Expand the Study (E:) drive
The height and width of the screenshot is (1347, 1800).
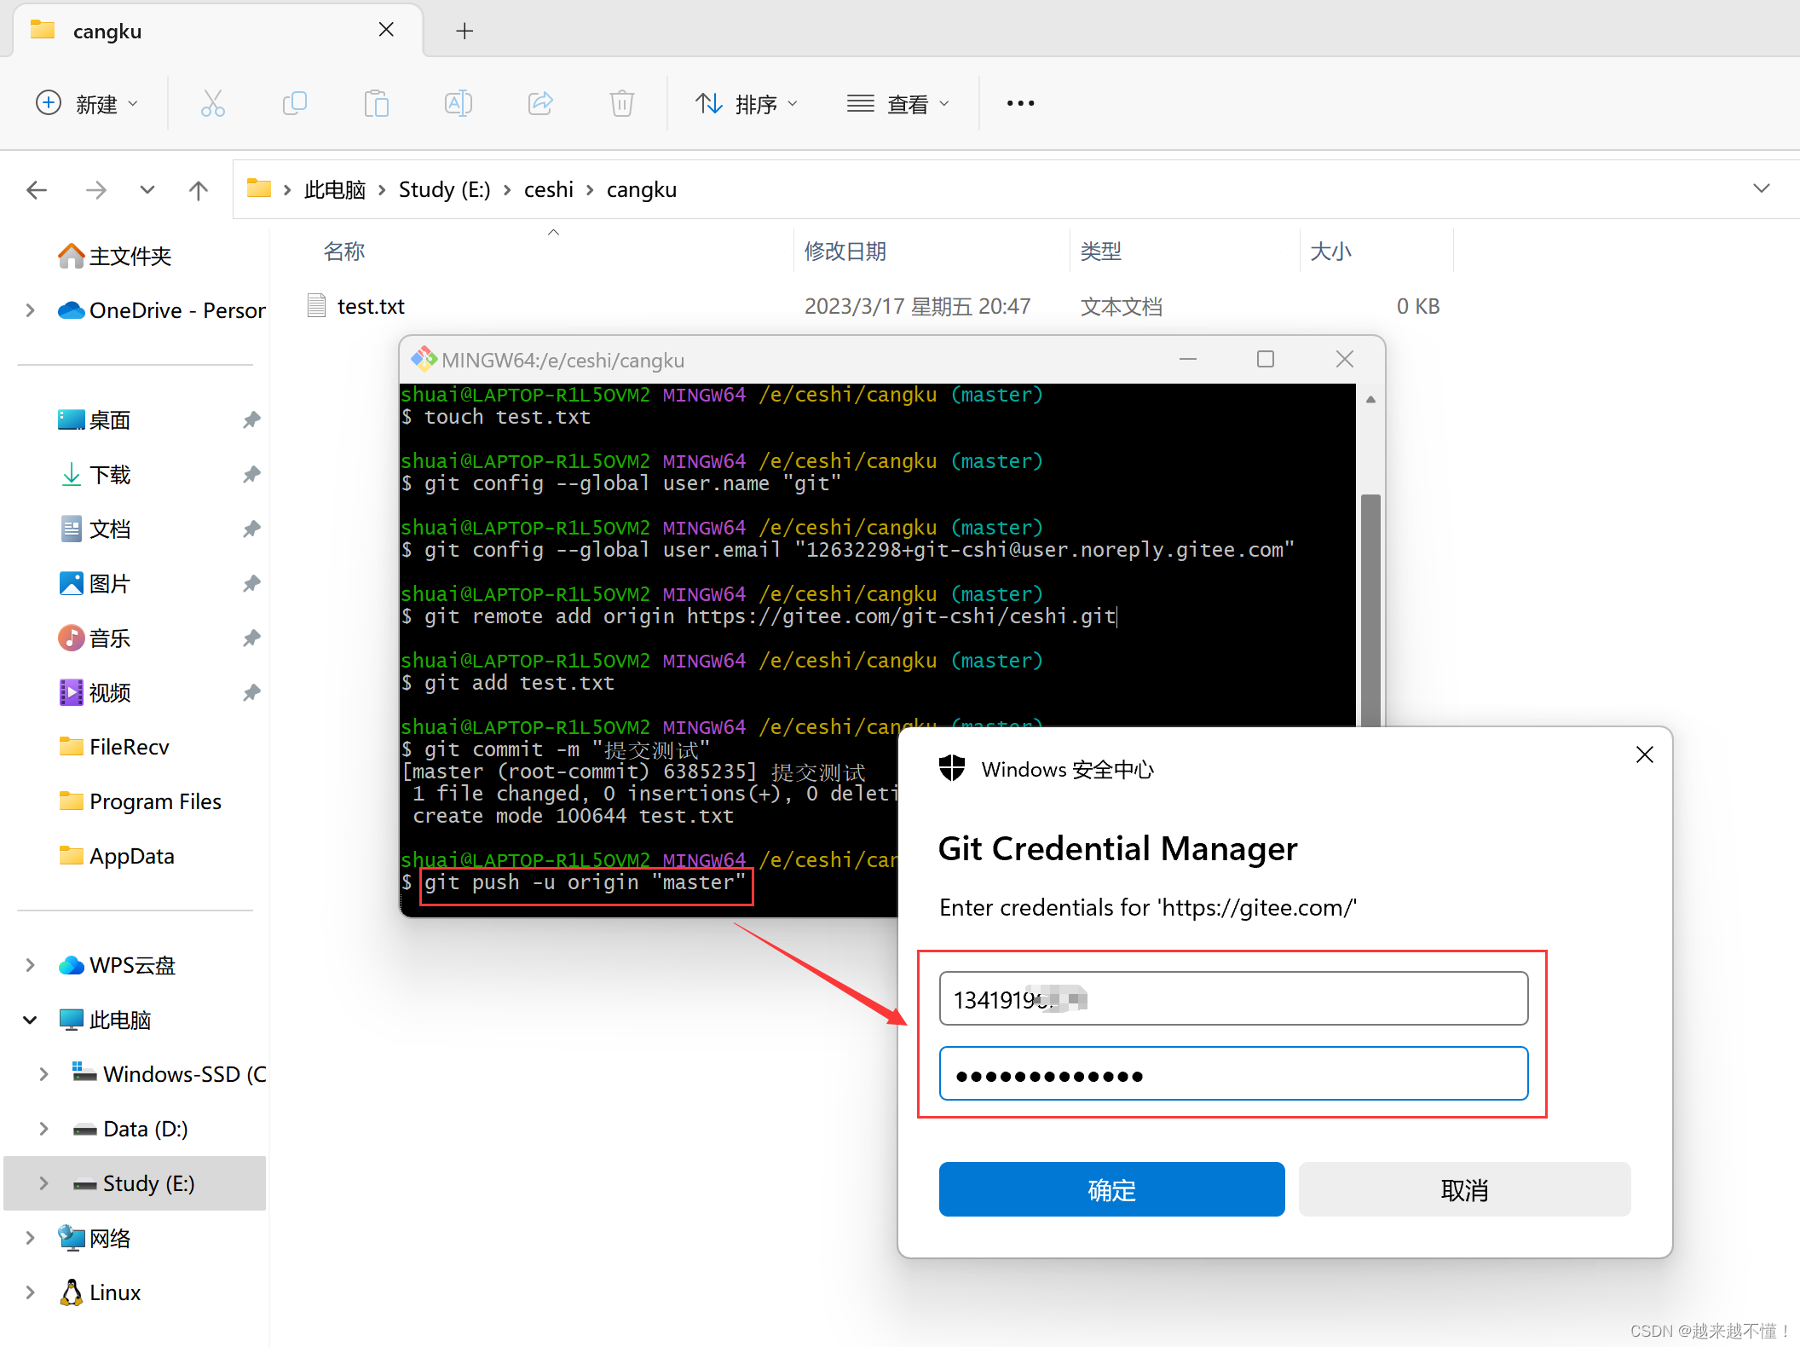pyautogui.click(x=44, y=1183)
